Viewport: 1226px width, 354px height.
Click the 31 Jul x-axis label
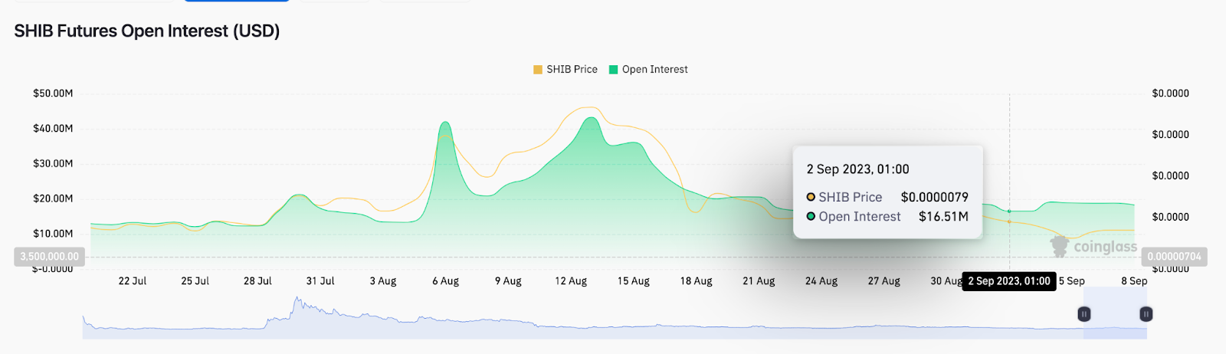point(320,281)
